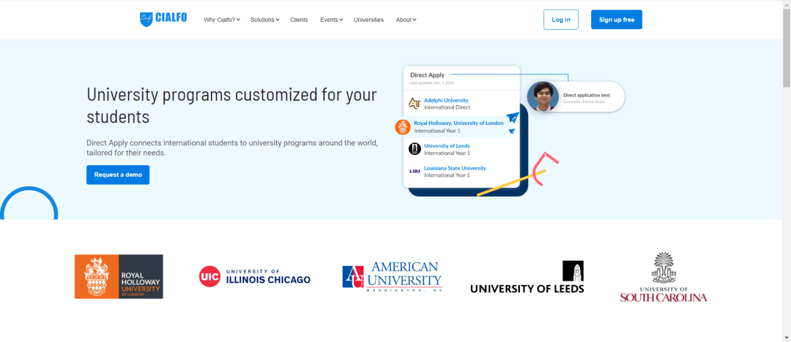Open the Royal Holloway University logo banner

119,276
